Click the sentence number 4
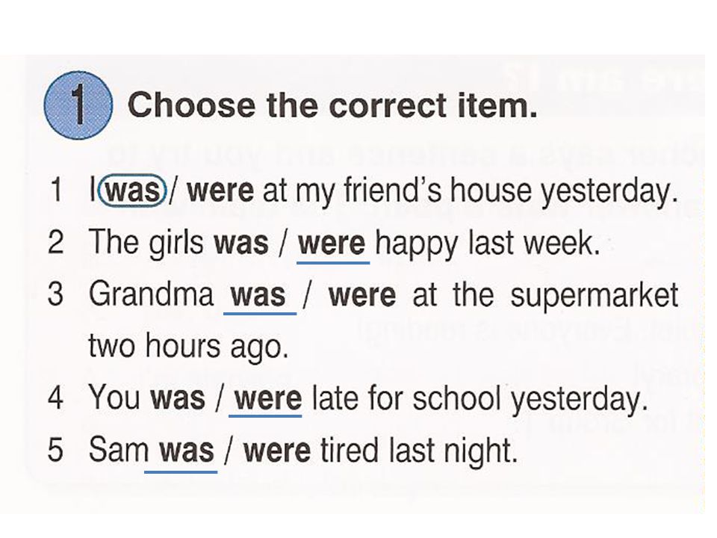717x538 pixels. (55, 397)
